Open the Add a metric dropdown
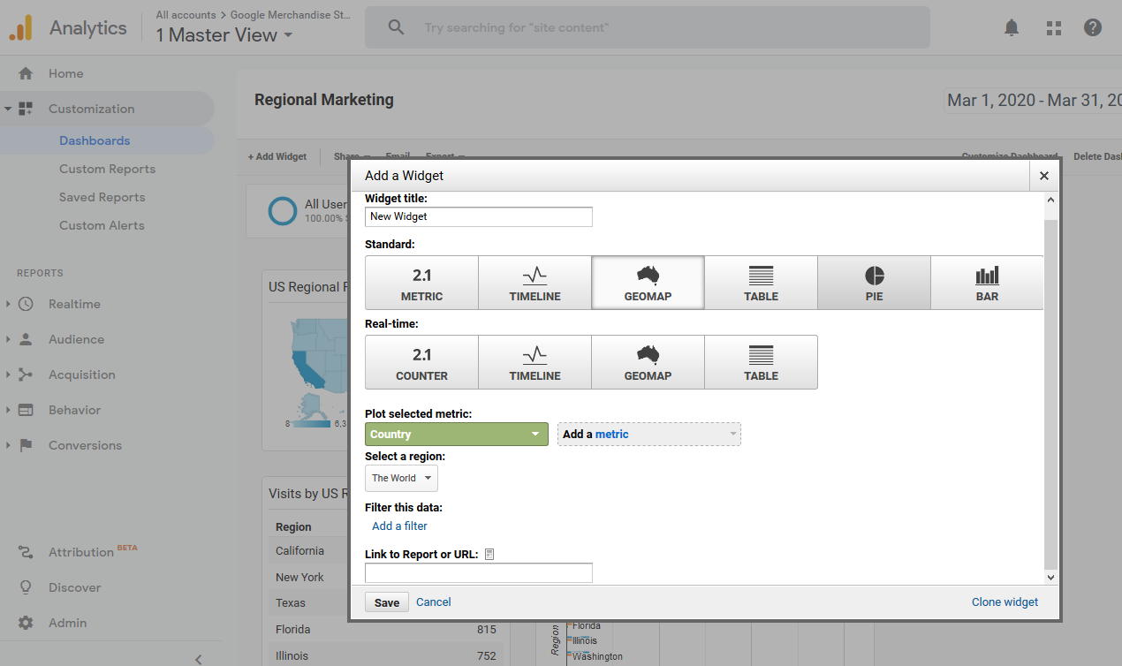Image resolution: width=1122 pixels, height=666 pixels. pos(648,434)
